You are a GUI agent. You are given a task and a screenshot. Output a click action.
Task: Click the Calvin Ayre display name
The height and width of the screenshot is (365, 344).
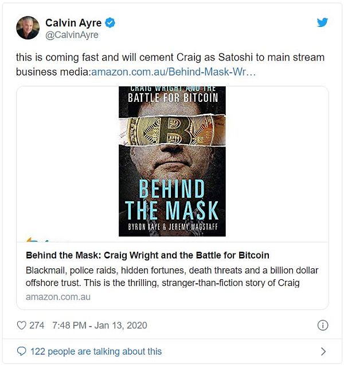coord(73,23)
